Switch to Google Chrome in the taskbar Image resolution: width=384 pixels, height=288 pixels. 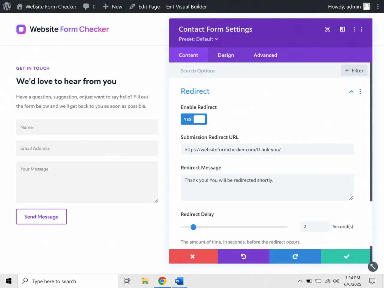(162, 281)
